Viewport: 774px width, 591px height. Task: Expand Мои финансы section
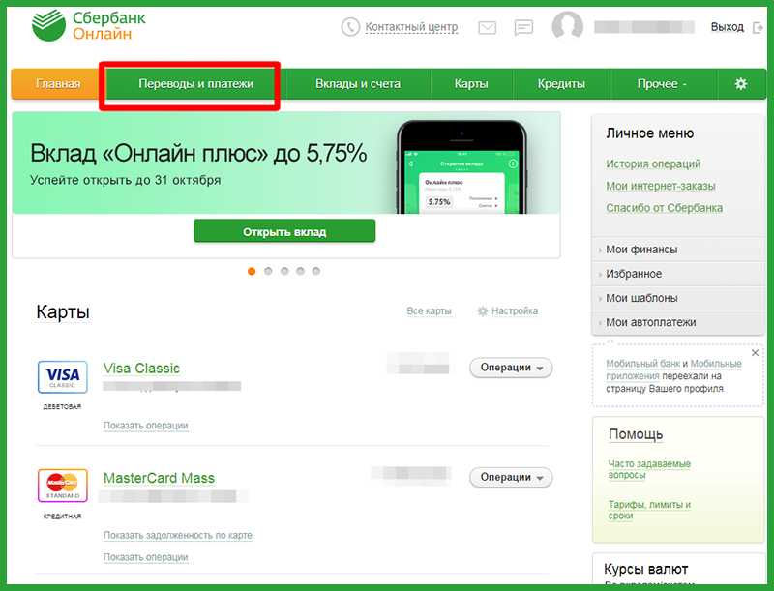(677, 250)
